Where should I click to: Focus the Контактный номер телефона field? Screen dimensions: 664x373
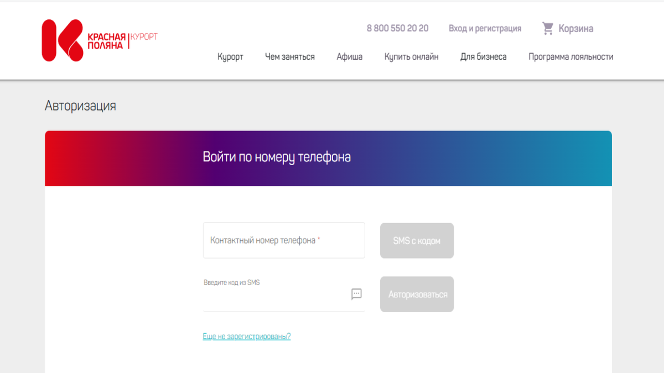(284, 240)
